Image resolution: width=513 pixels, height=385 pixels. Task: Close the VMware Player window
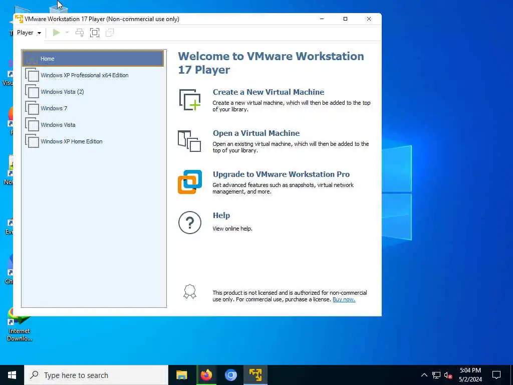[x=369, y=19]
